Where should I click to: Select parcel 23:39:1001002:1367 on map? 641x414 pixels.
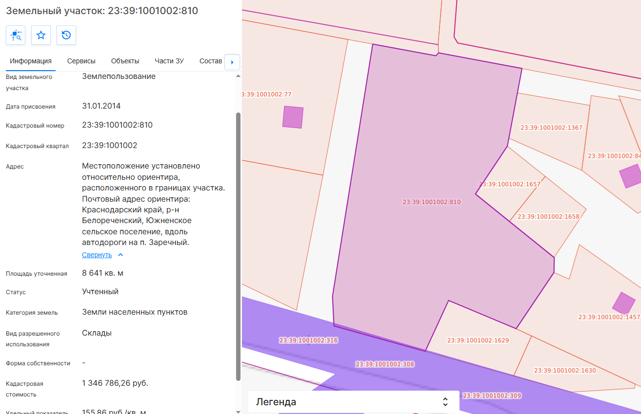pyautogui.click(x=551, y=128)
